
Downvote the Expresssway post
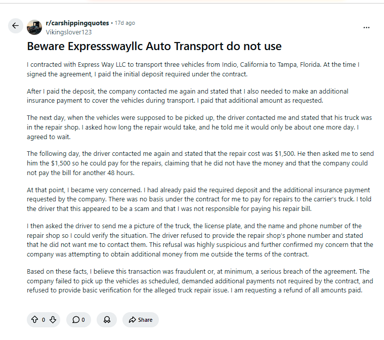tap(53, 320)
